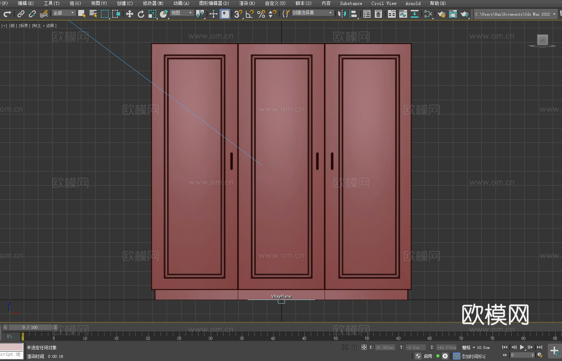This screenshot has height=361, width=562.
Task: Select the Rotate tool
Action: pyautogui.click(x=141, y=14)
